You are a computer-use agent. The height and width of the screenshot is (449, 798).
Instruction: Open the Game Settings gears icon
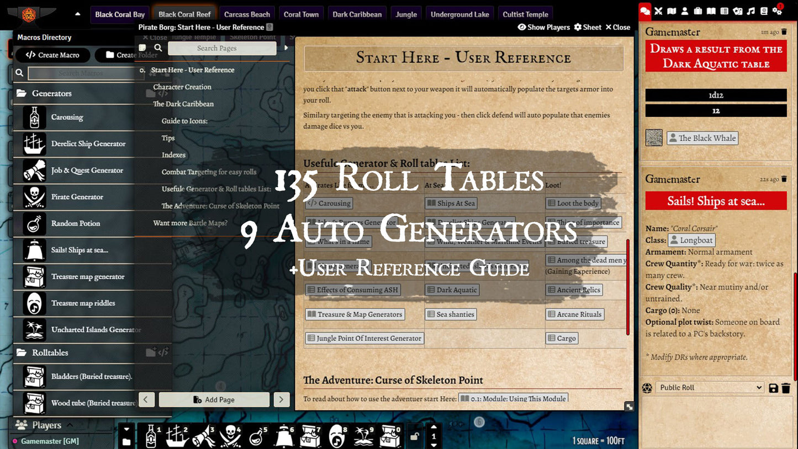tap(777, 11)
